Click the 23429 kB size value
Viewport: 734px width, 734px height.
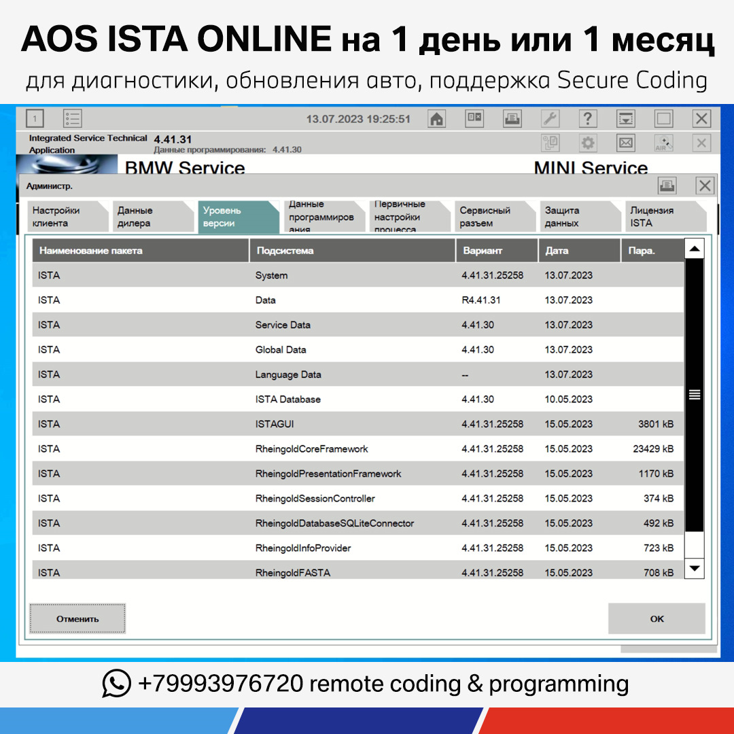pos(653,449)
